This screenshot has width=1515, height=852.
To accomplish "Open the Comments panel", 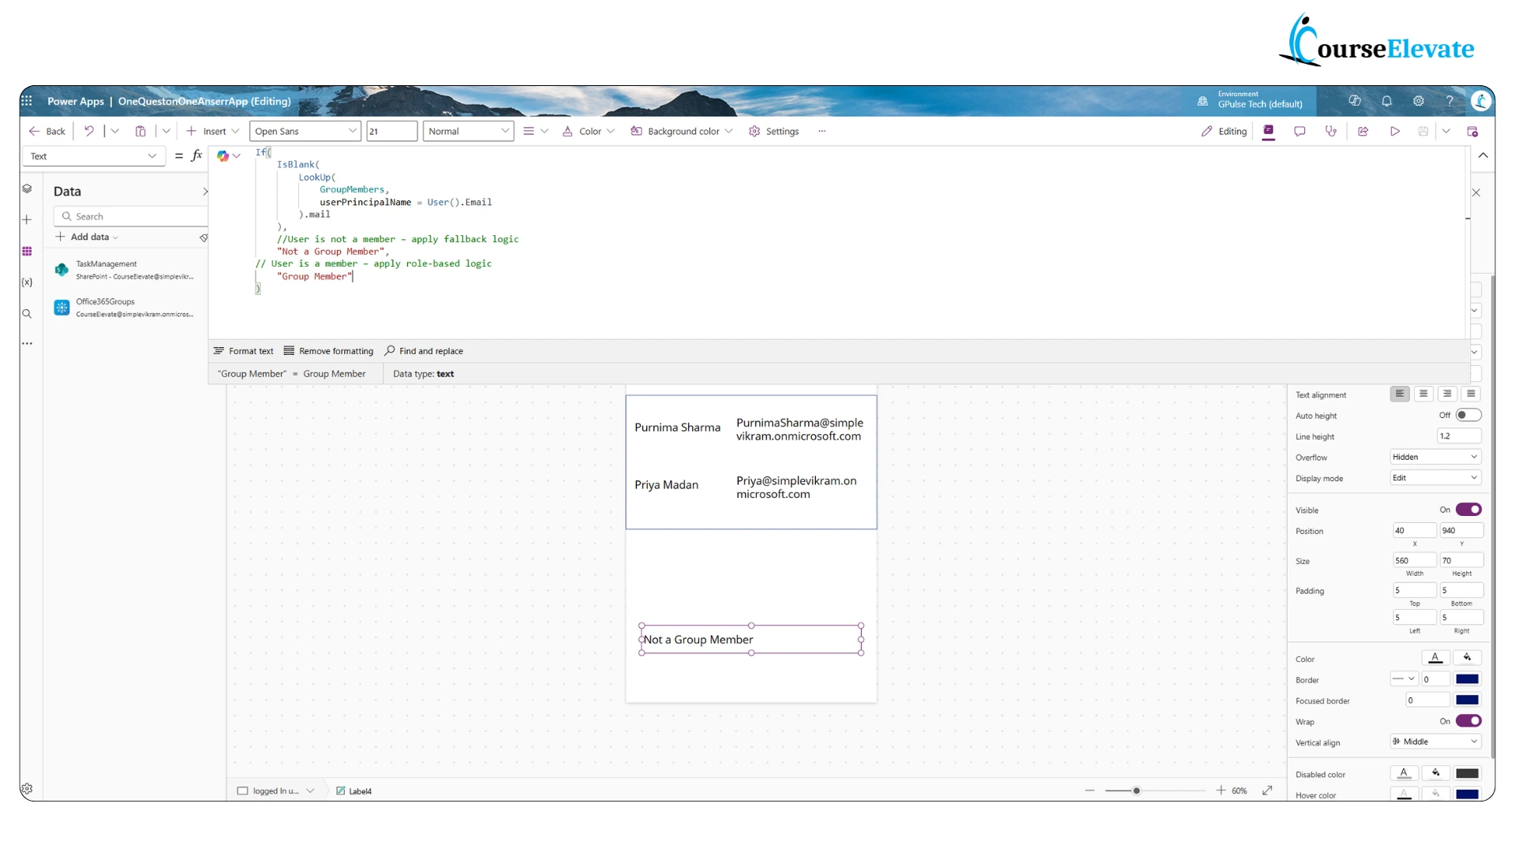I will tap(1300, 132).
